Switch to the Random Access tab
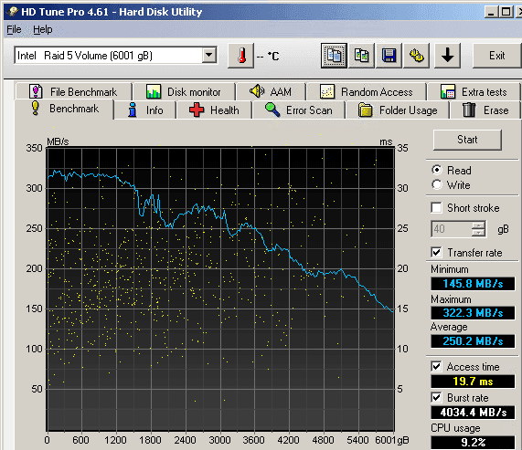 367,91
